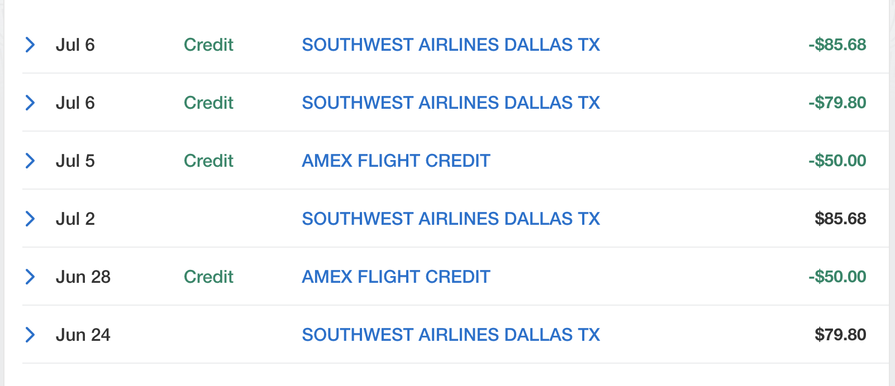
Task: Click the $79.80 charge amount on Jun 24
Action: (840, 335)
